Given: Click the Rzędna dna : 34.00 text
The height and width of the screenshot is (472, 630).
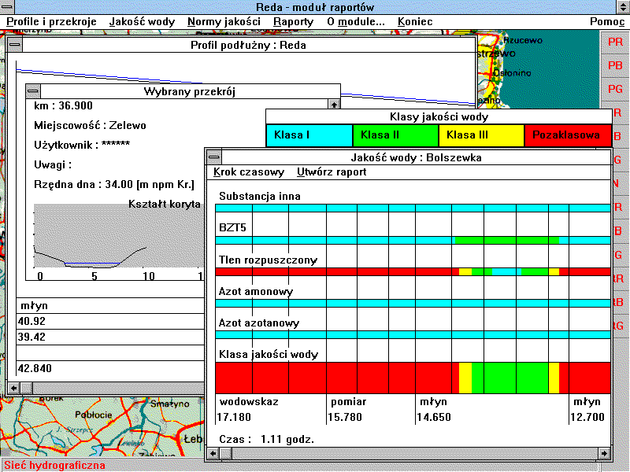Looking at the screenshot, I should 114,185.
